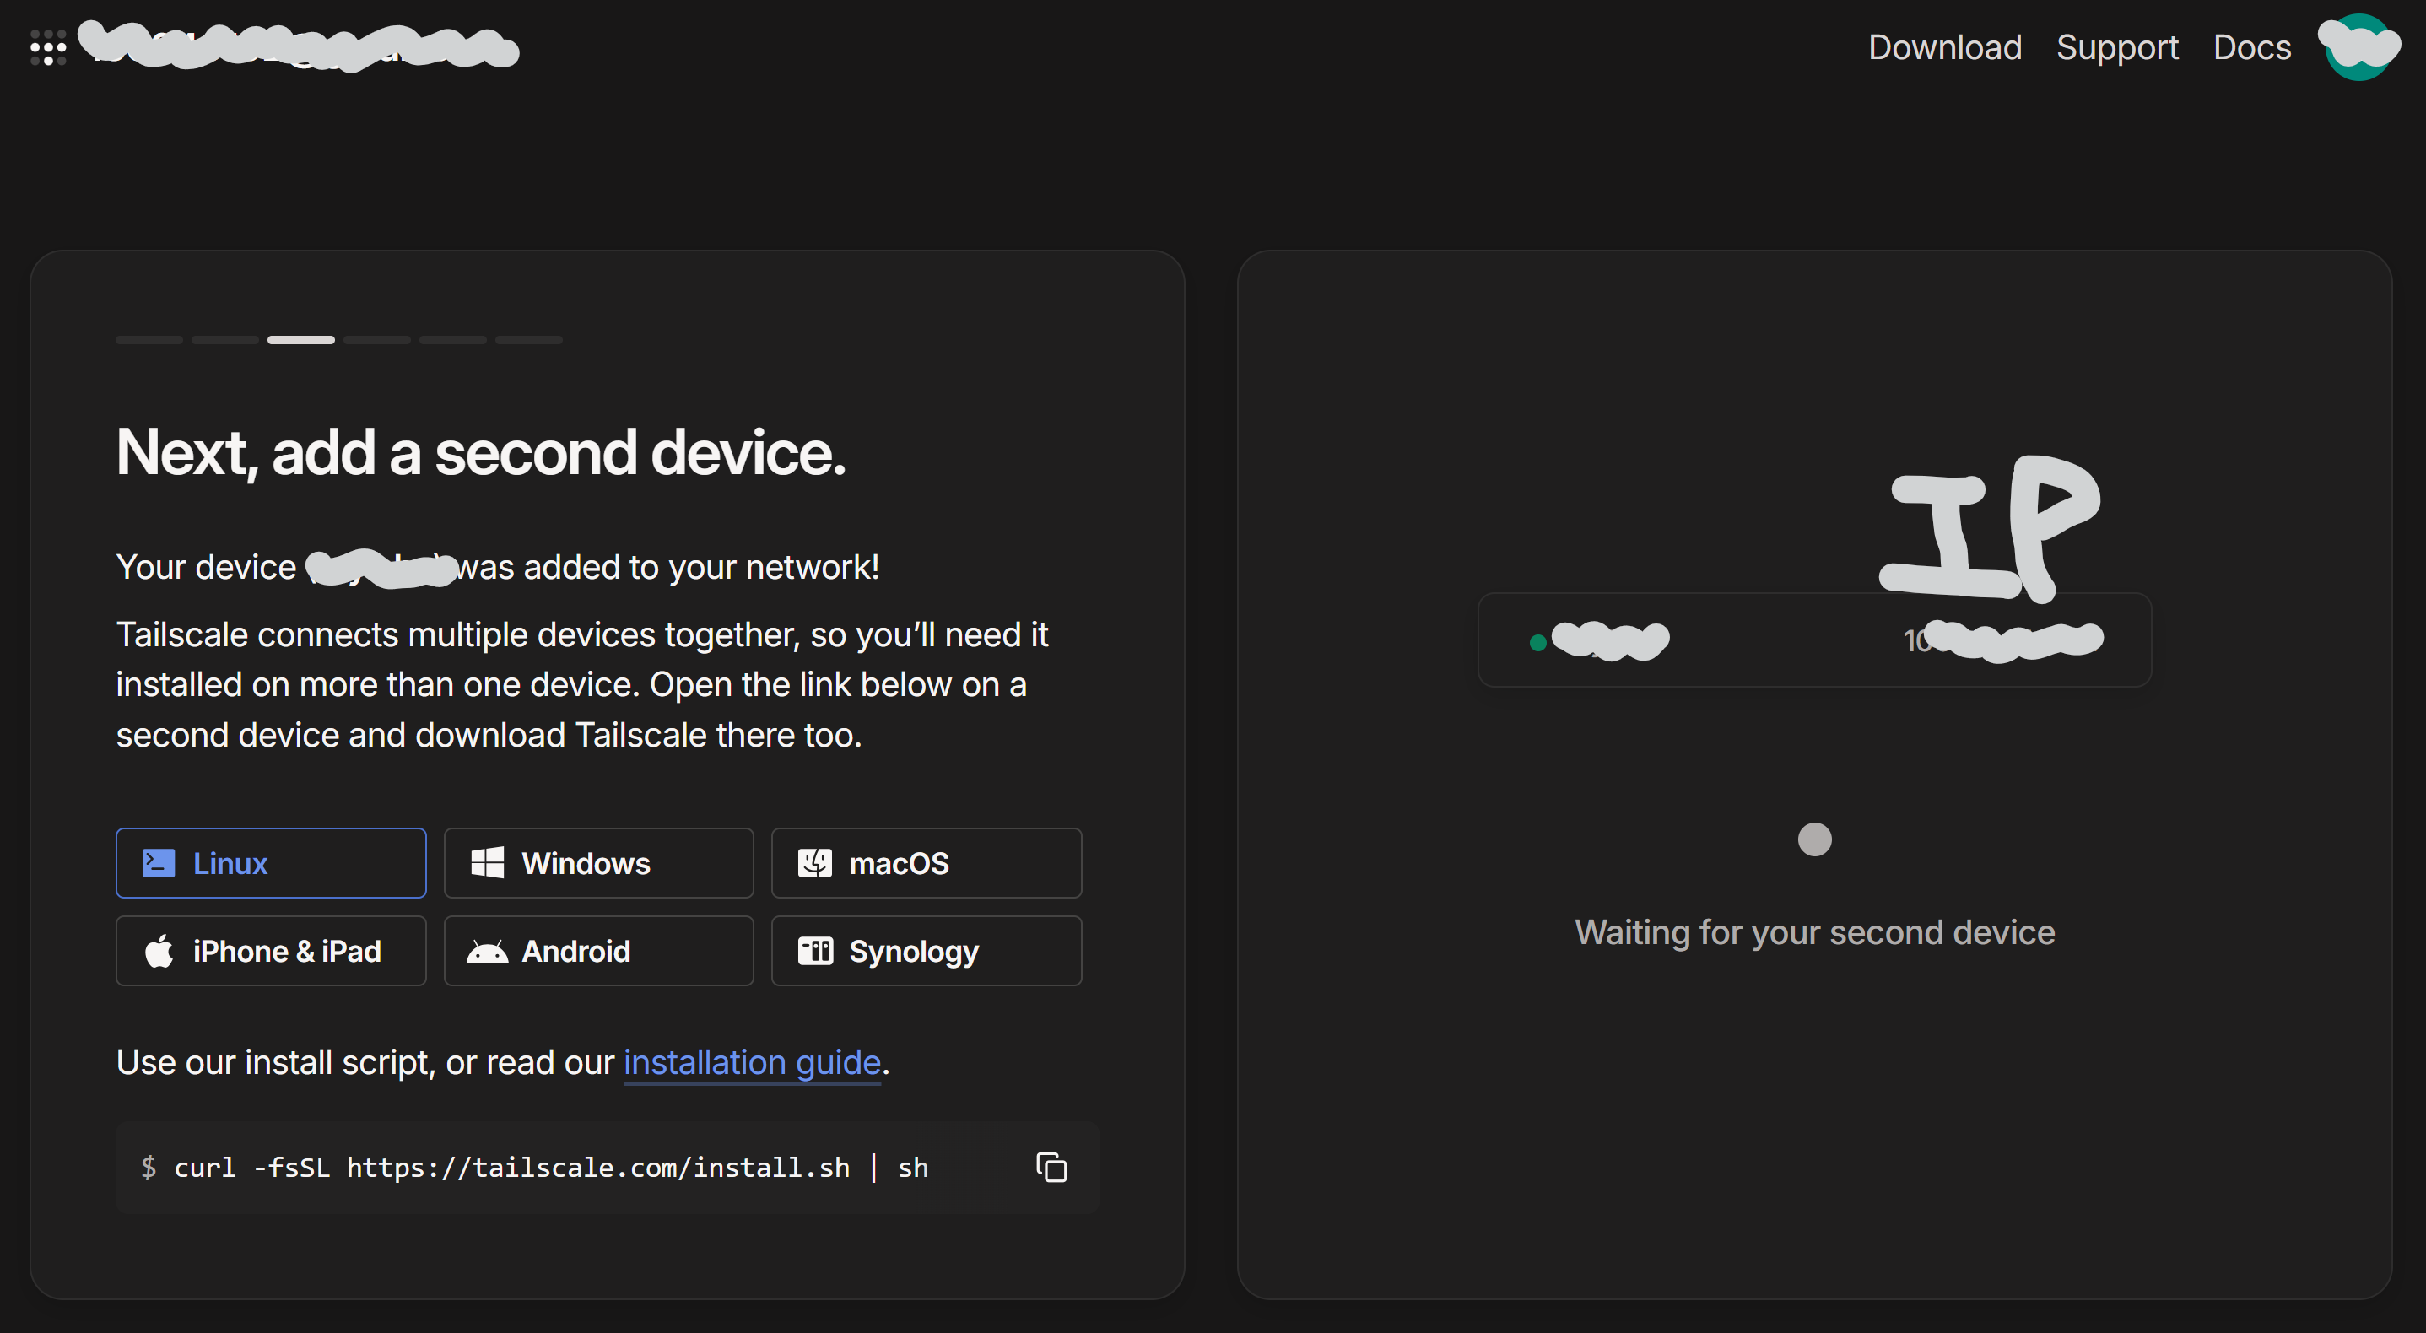Copy the curl install command
Image resolution: width=2426 pixels, height=1333 pixels.
pyautogui.click(x=1051, y=1168)
